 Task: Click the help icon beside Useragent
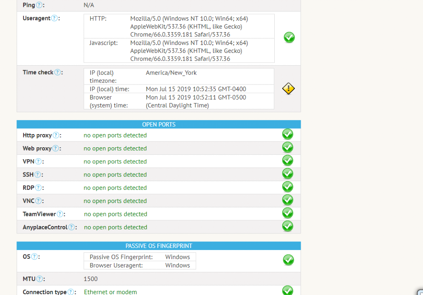click(54, 18)
